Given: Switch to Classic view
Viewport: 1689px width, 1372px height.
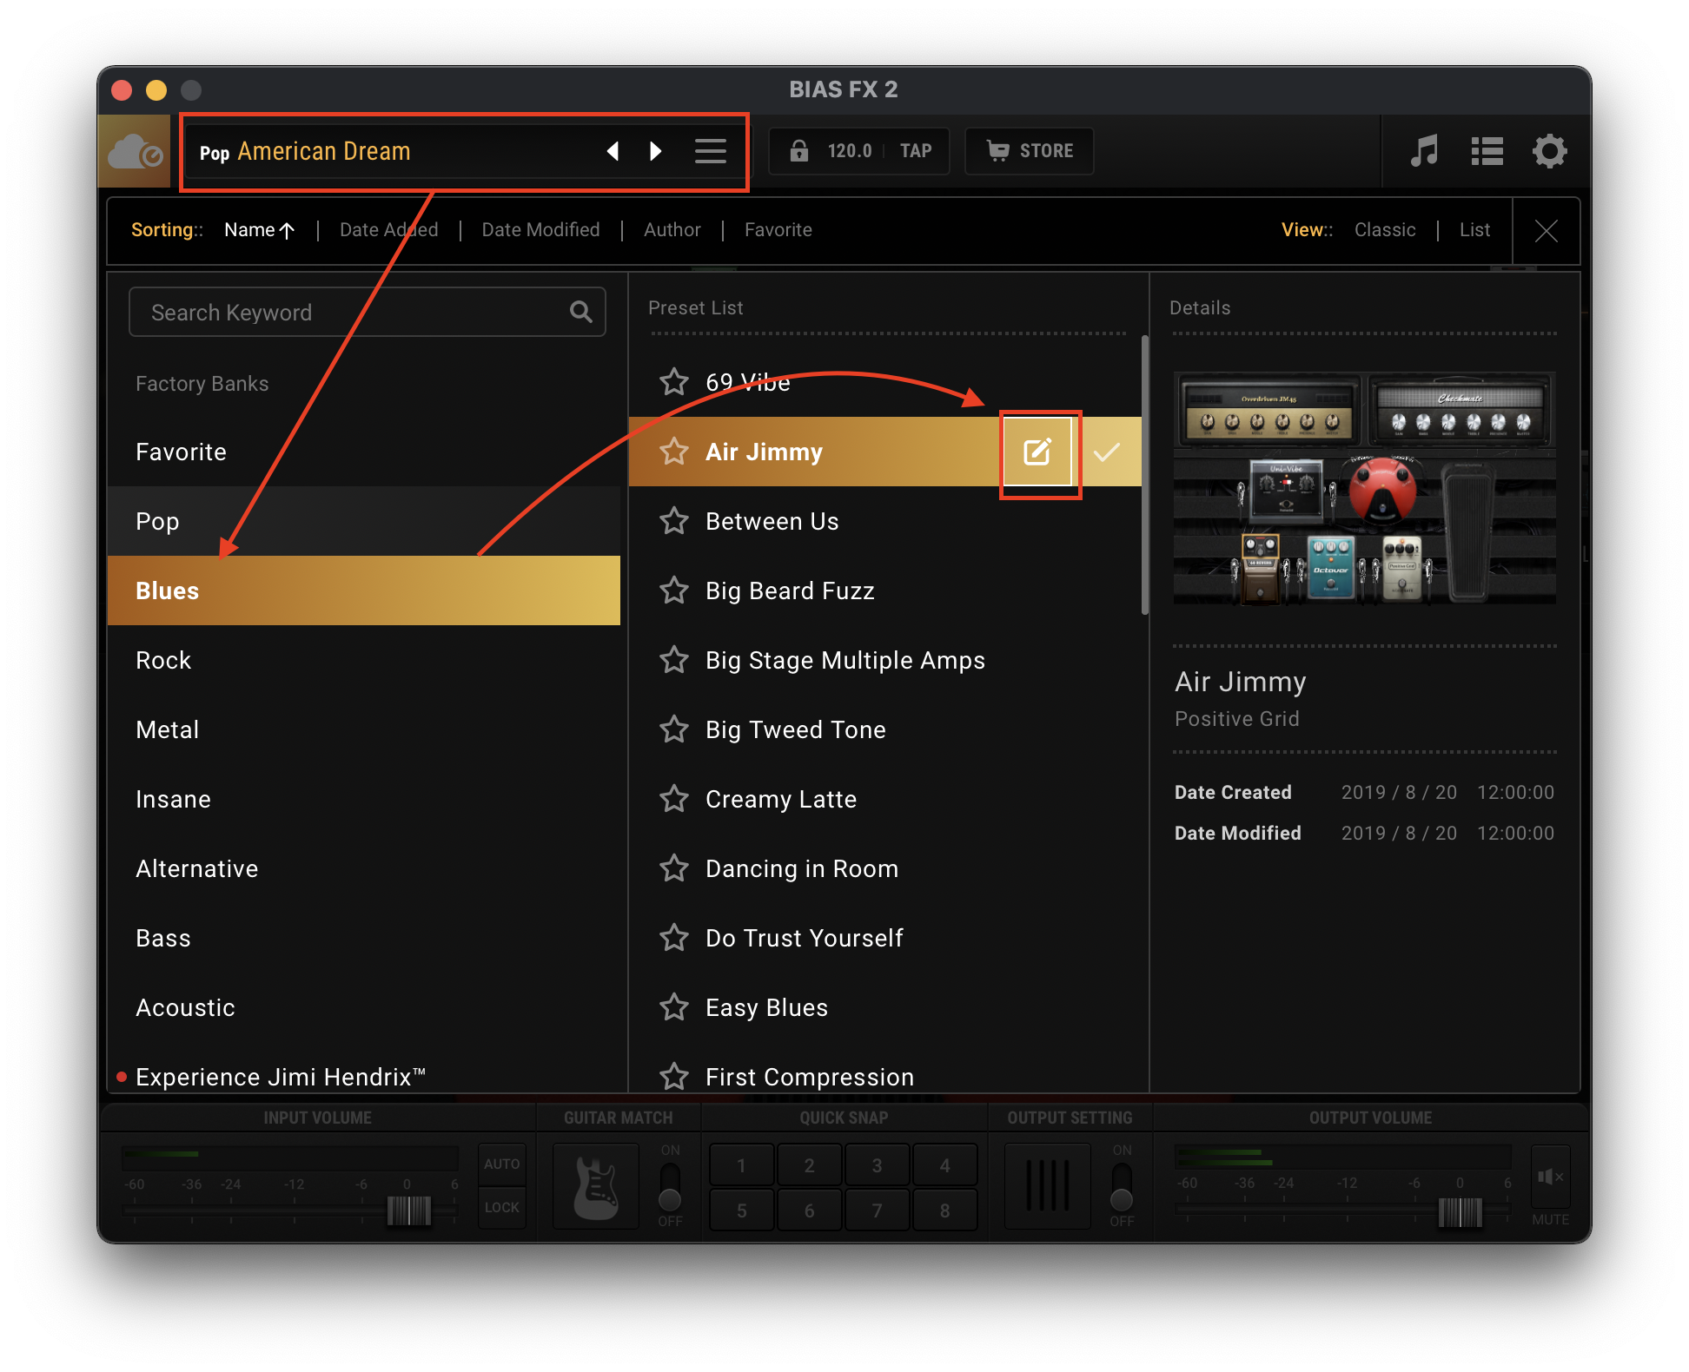Looking at the screenshot, I should 1385,230.
